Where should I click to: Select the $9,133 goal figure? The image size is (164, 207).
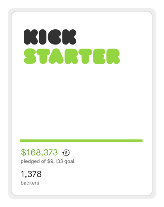click(x=55, y=161)
